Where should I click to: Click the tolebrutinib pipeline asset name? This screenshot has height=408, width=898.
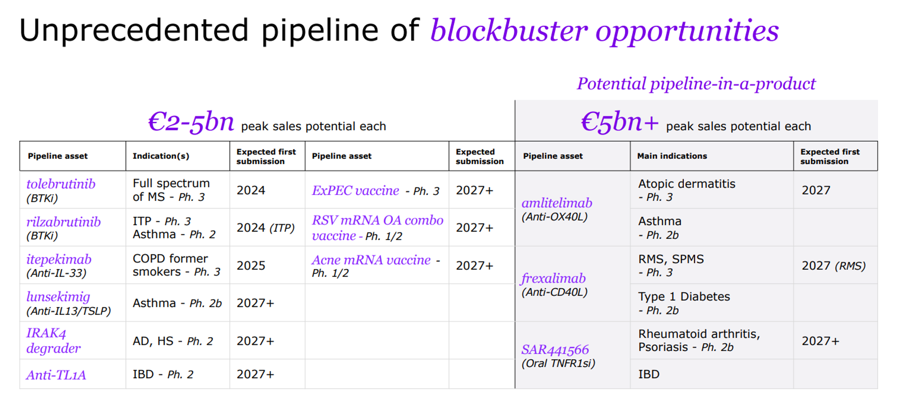coord(61,184)
